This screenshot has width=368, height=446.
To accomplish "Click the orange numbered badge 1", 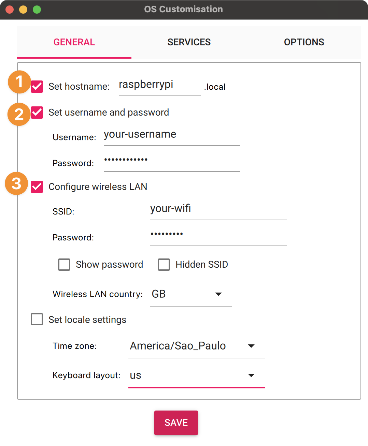I will coord(19,82).
